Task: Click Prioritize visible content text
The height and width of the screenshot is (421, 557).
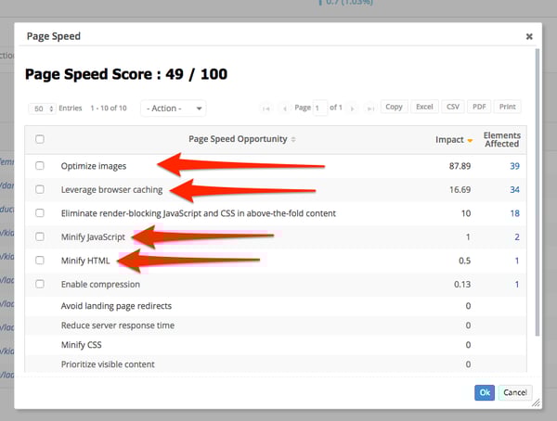Action: tap(108, 364)
